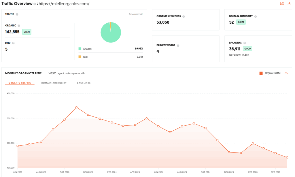
Task: Click the AUG 2024 data point on chart
Action: (x=182, y=127)
